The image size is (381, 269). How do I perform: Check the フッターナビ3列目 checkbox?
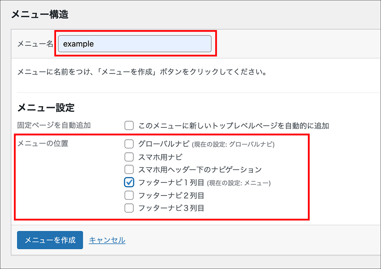click(x=129, y=208)
